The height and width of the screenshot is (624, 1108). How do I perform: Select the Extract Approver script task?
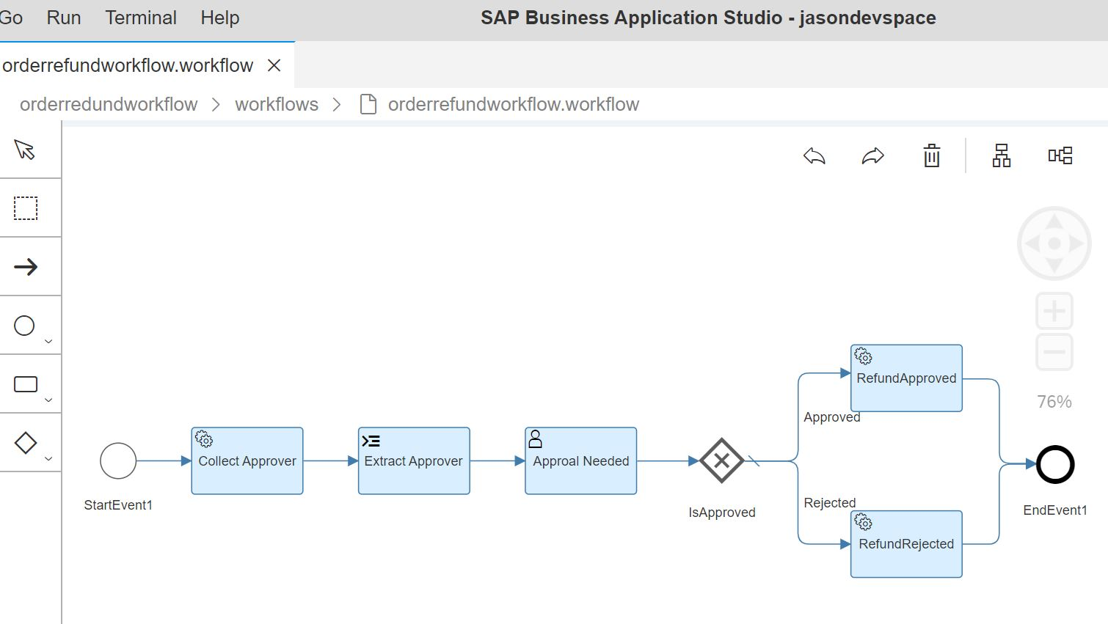414,461
